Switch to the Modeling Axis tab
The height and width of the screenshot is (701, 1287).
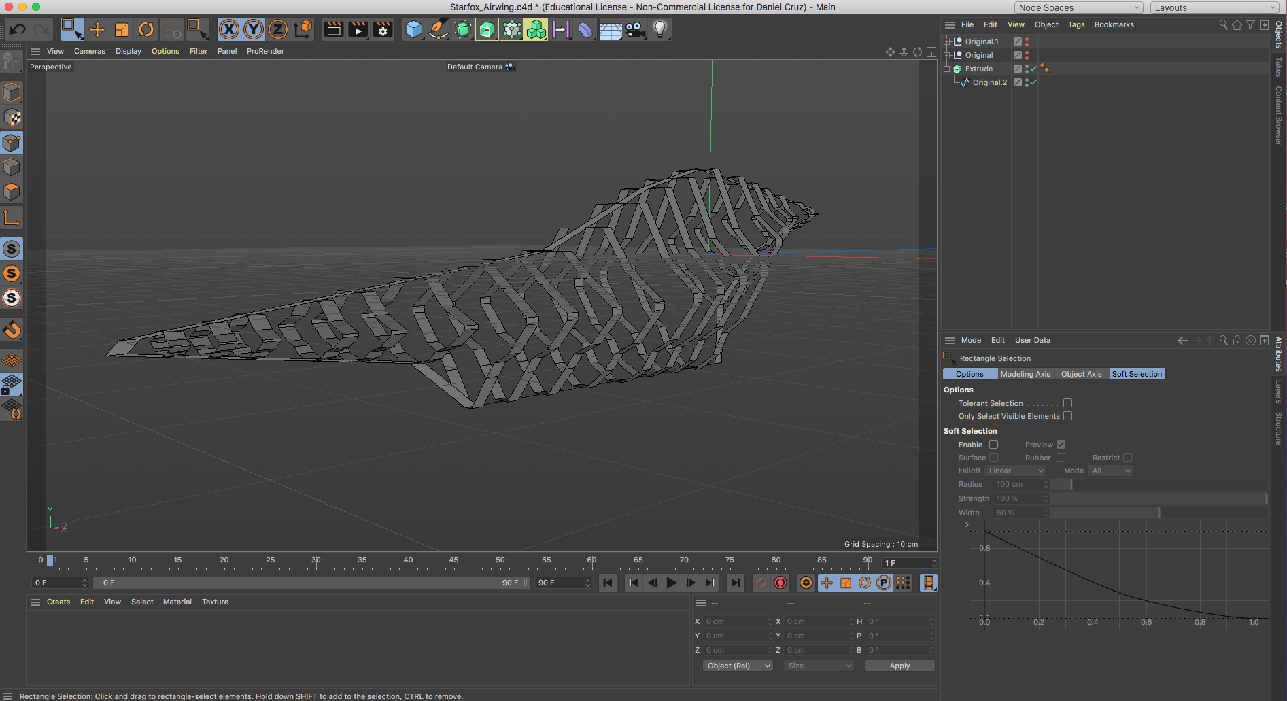pyautogui.click(x=1025, y=374)
